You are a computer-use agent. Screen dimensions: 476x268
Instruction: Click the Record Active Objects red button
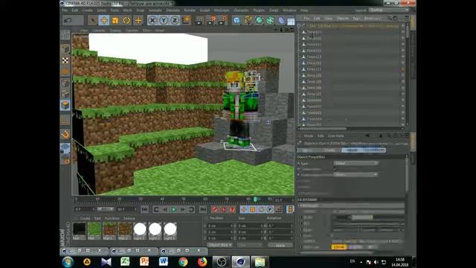pyautogui.click(x=215, y=209)
